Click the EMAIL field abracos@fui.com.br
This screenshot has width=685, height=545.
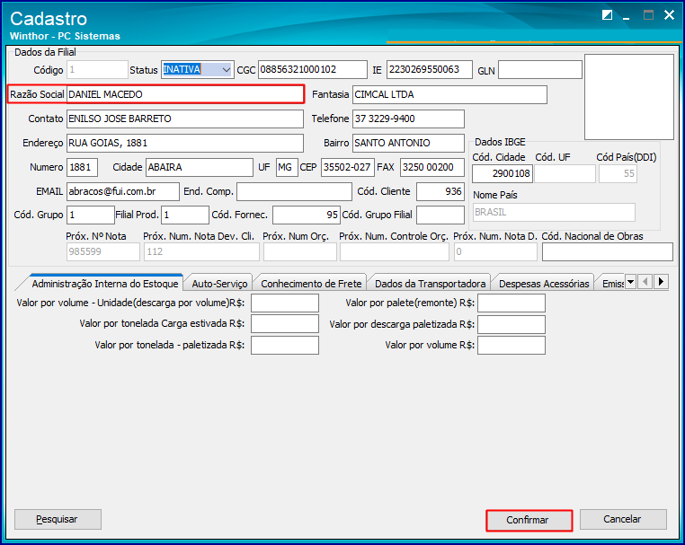click(x=123, y=191)
